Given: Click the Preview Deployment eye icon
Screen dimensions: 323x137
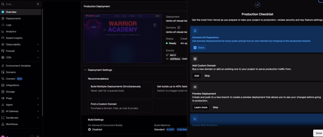Looking at the screenshot, I should tap(195, 87).
